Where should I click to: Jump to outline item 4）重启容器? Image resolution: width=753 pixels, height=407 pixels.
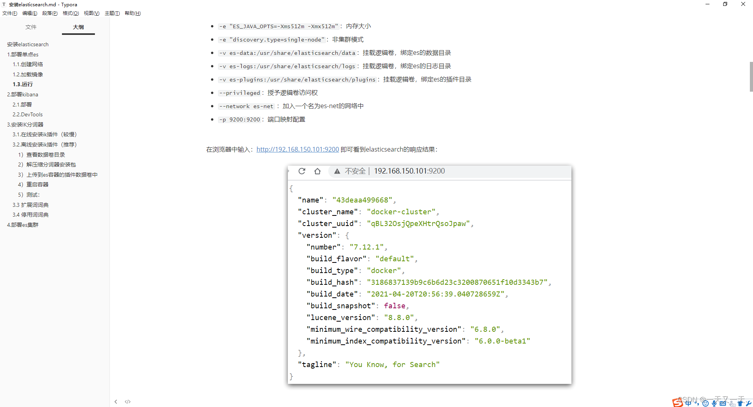33,185
